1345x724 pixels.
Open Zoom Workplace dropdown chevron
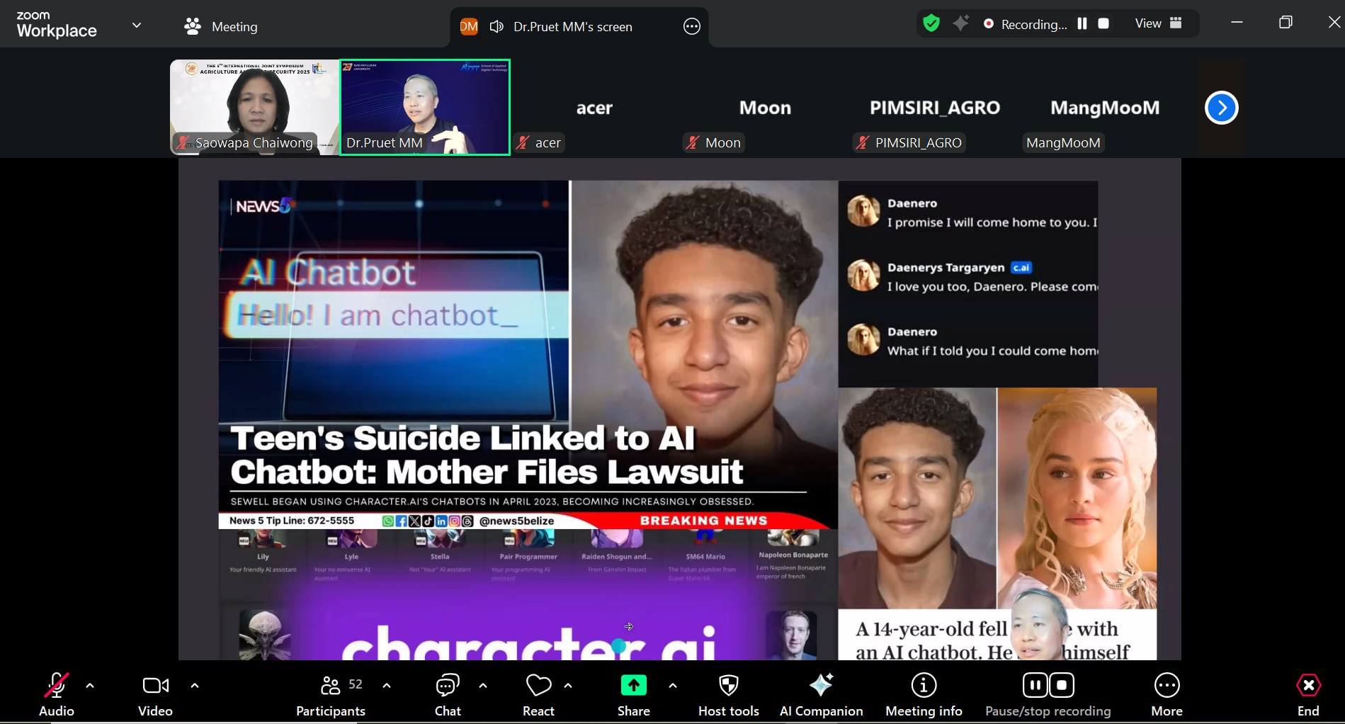click(137, 26)
